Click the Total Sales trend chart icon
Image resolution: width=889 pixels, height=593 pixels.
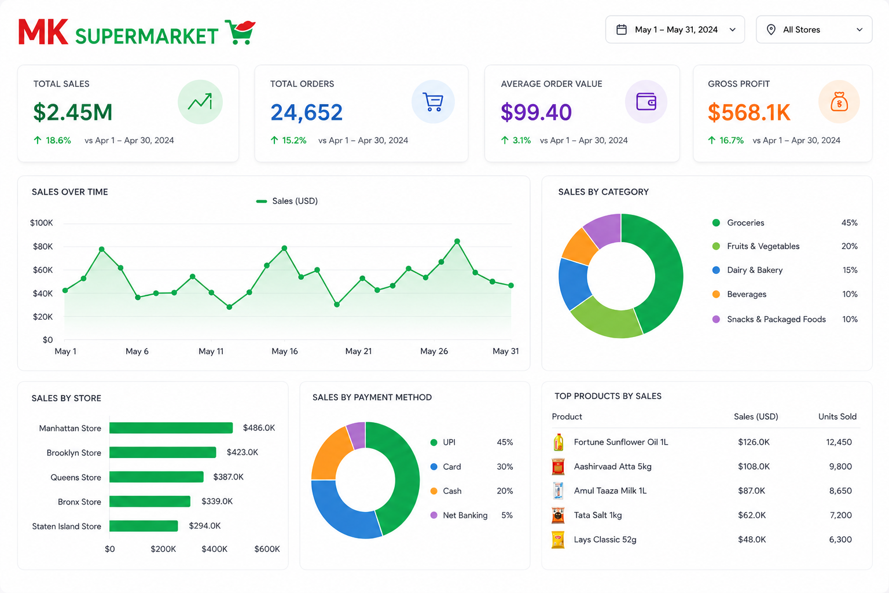[x=200, y=102]
